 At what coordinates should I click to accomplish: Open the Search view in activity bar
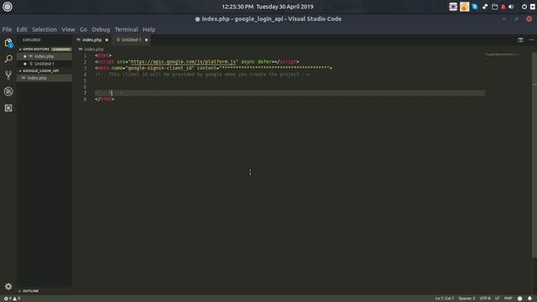[x=8, y=59]
